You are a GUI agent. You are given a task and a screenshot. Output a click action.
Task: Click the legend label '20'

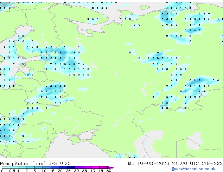[x=60, y=171]
